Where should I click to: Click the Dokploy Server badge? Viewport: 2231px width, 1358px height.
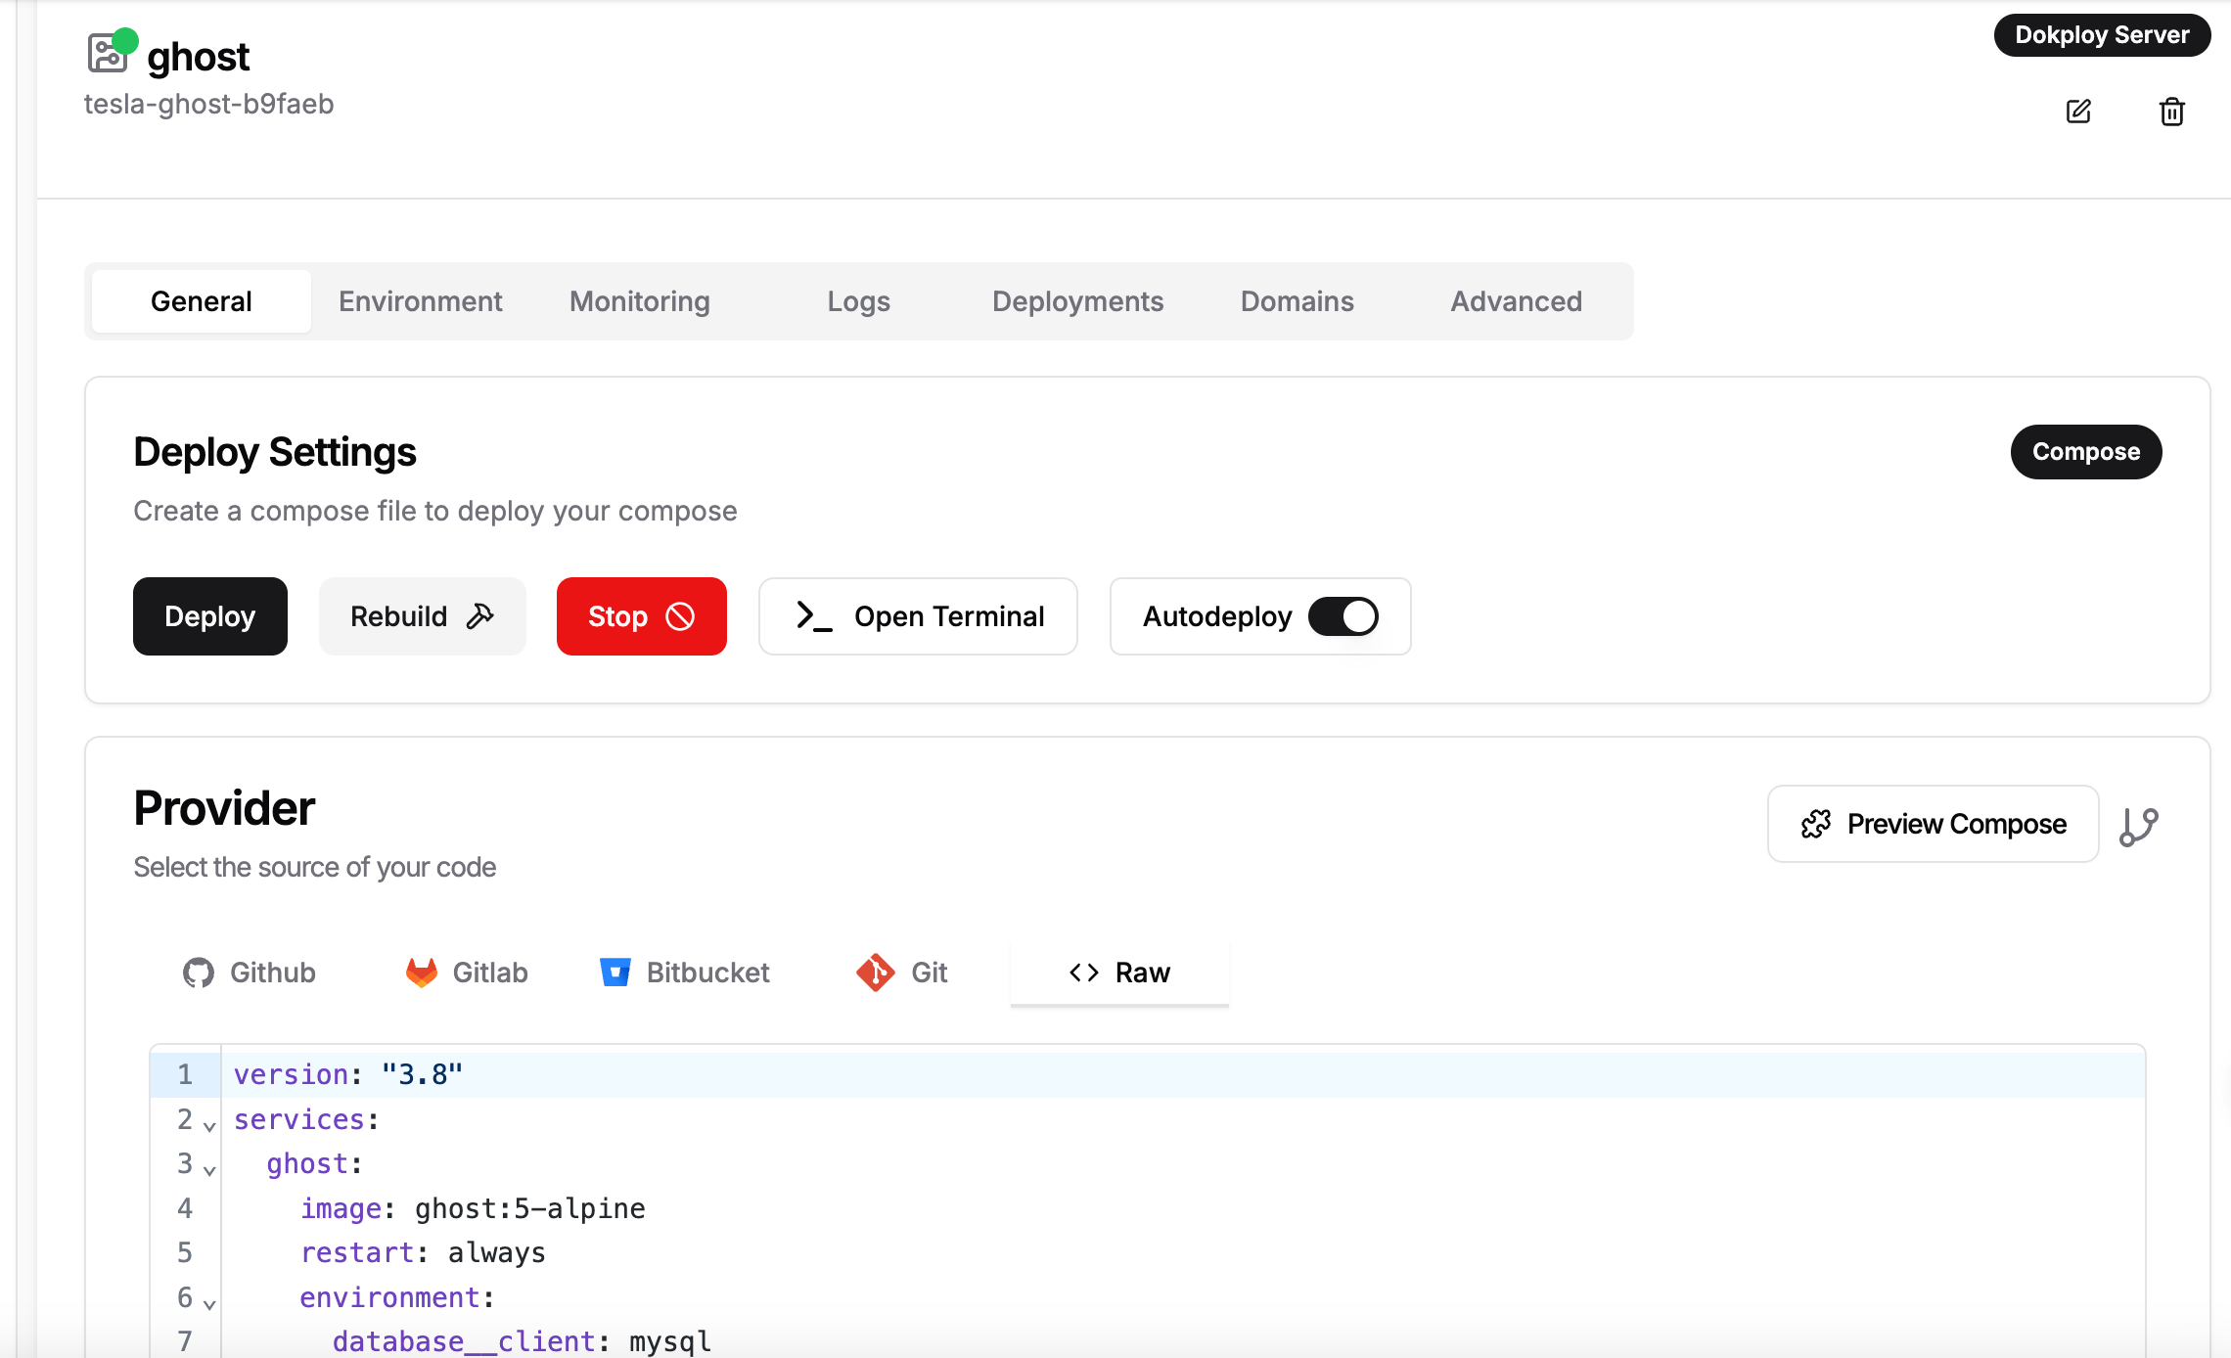2102,35
